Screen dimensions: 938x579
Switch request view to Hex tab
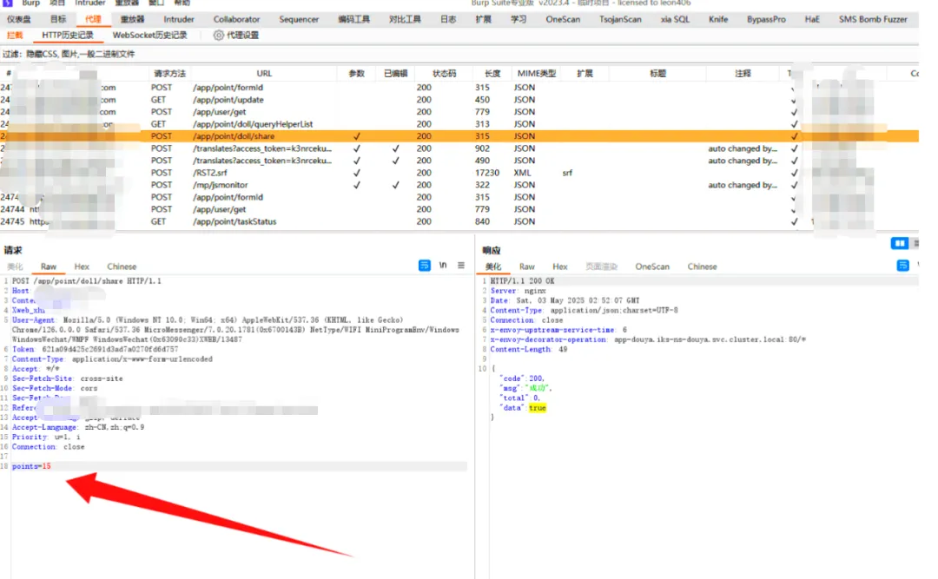tap(82, 266)
